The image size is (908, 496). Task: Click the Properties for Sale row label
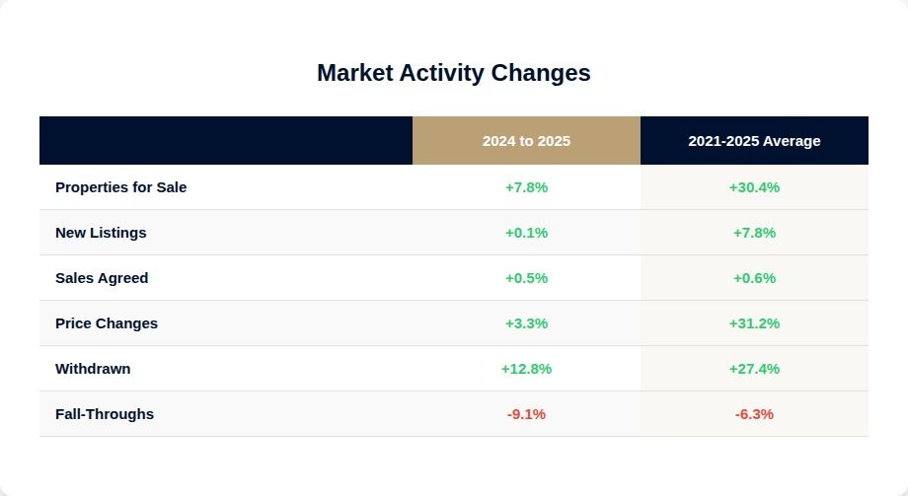(x=120, y=187)
